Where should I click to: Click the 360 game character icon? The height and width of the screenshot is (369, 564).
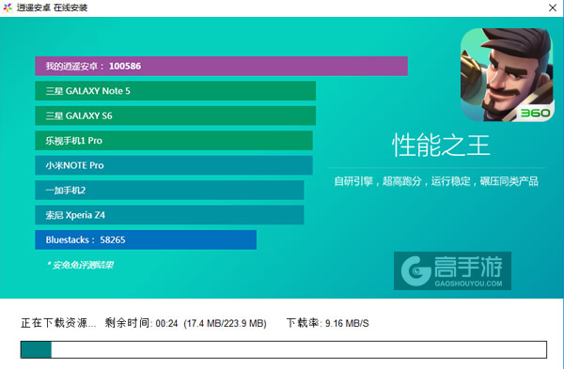click(508, 75)
